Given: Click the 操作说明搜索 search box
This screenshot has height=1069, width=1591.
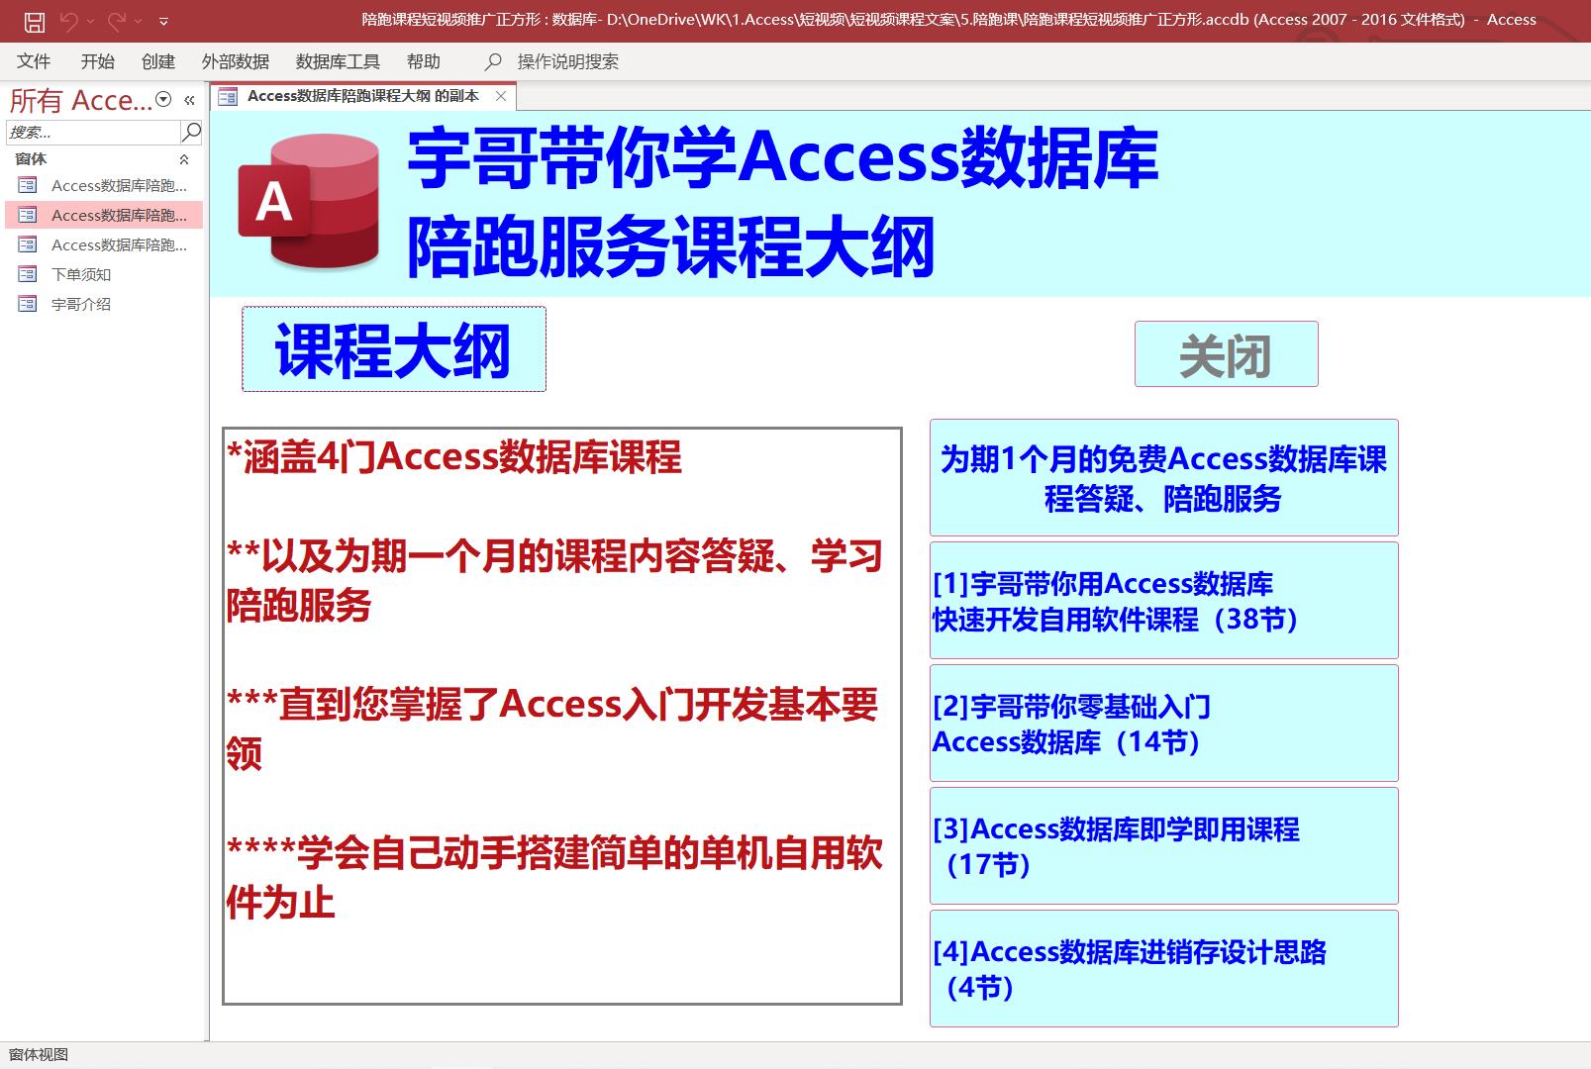Looking at the screenshot, I should (567, 61).
